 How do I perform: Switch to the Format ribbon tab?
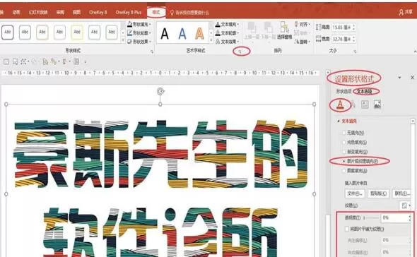(156, 12)
